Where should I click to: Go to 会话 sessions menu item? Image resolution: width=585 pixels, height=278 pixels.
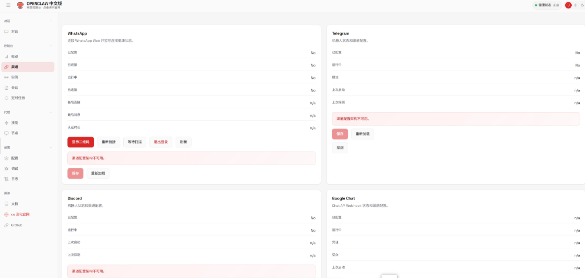click(15, 88)
